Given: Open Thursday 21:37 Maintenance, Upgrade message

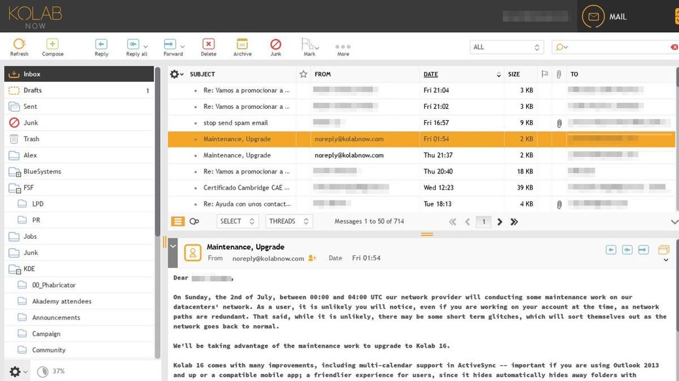Looking at the screenshot, I should (x=422, y=155).
